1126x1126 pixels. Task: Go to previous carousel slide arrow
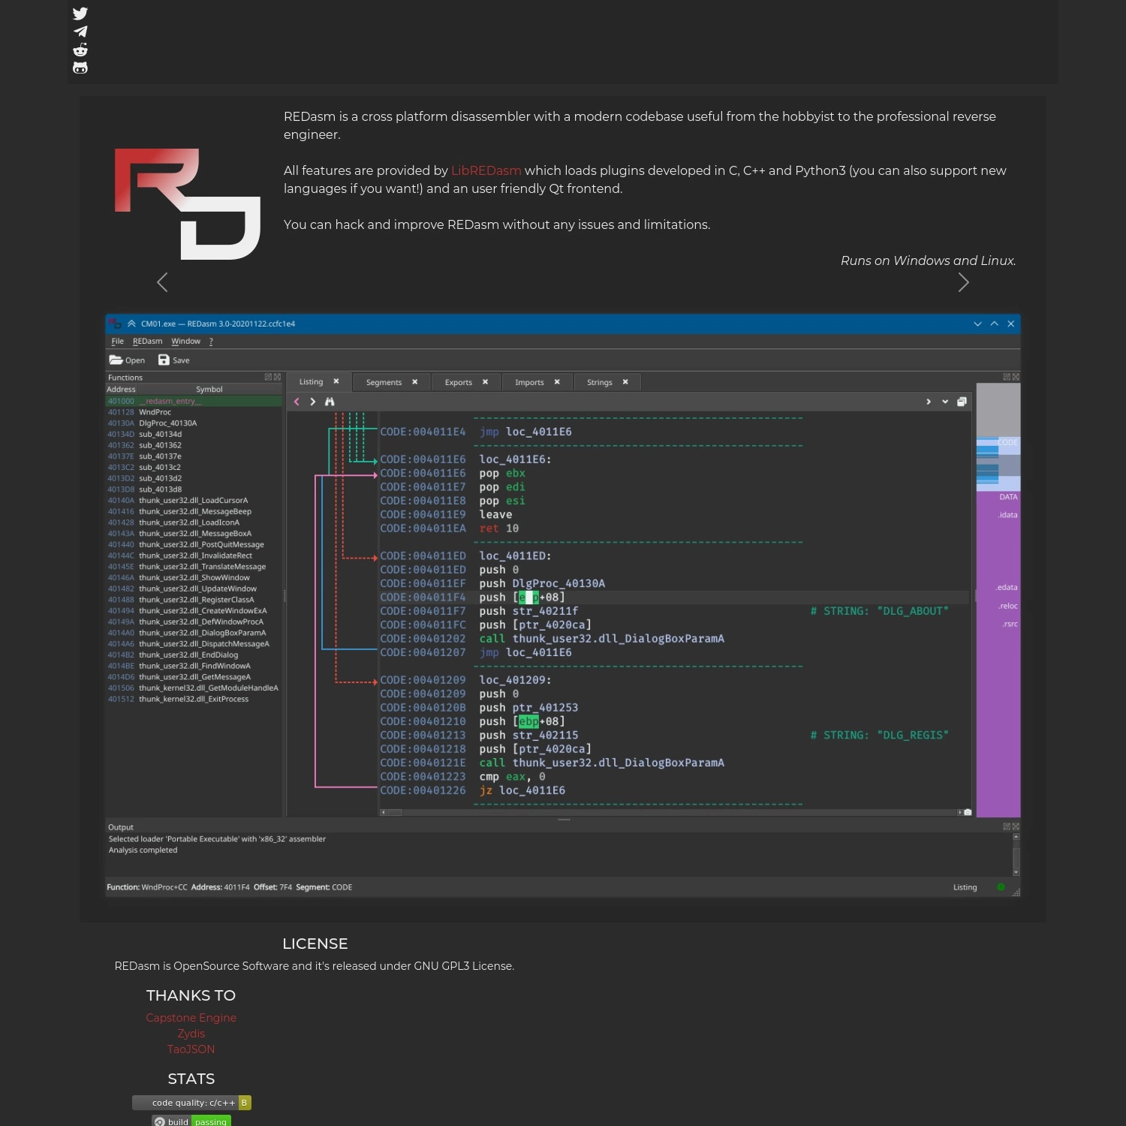click(x=162, y=282)
